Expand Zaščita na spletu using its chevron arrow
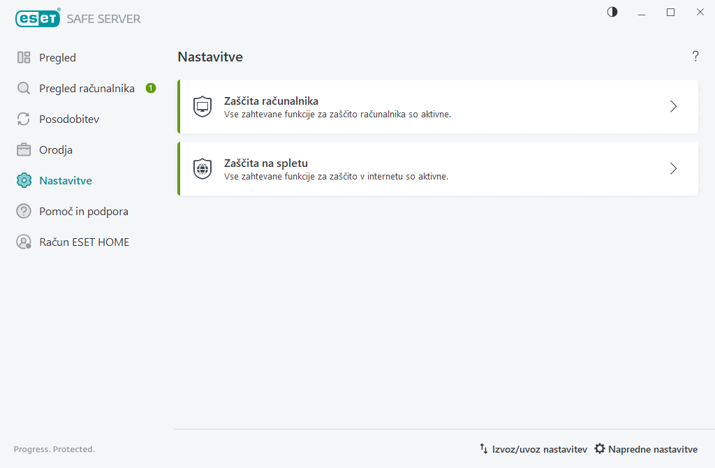This screenshot has height=468, width=715. [x=673, y=169]
